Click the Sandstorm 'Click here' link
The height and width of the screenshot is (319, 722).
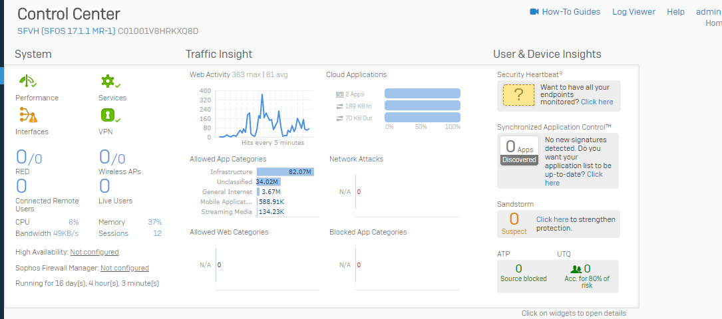(552, 219)
